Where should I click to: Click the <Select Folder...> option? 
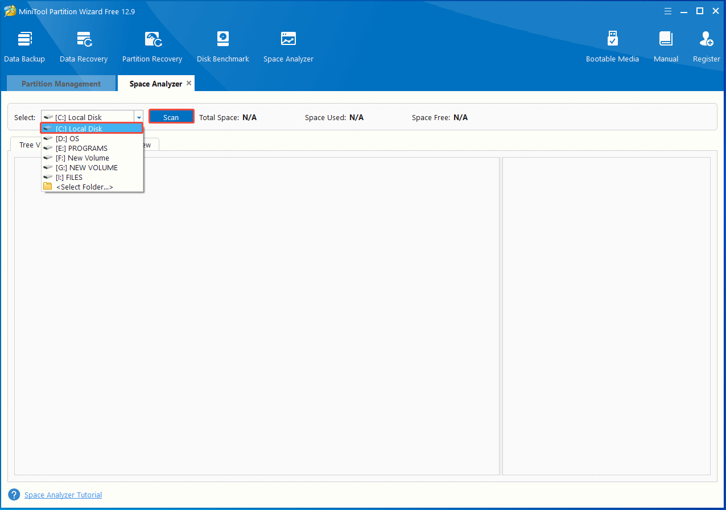(x=92, y=187)
